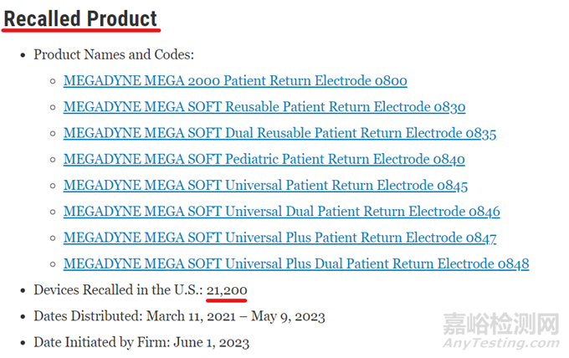Open the MEGA 2000 Patient Return Electrode 0800 link
This screenshot has width=569, height=358.
235,80
